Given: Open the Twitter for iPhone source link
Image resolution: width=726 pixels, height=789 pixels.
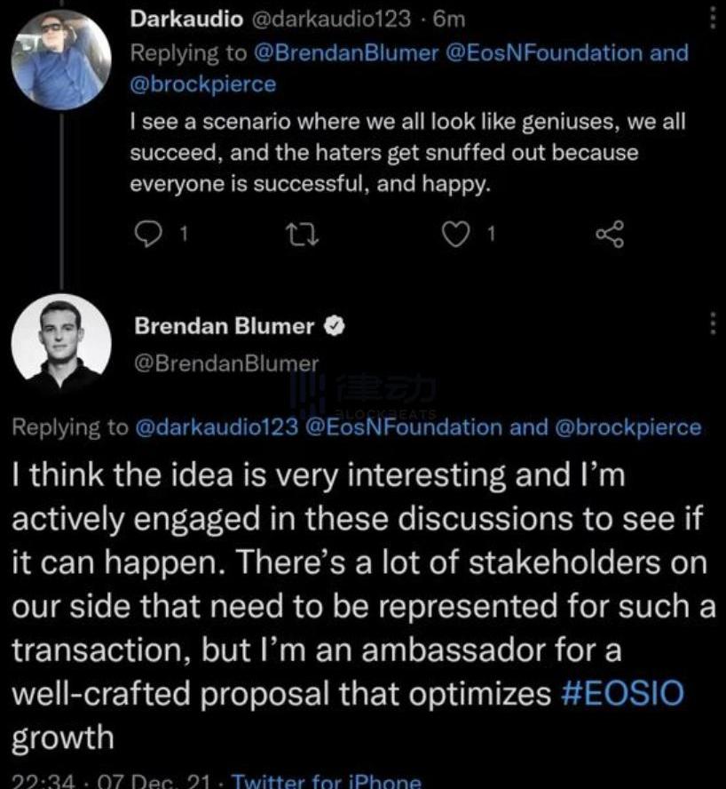Looking at the screenshot, I should coord(326,782).
